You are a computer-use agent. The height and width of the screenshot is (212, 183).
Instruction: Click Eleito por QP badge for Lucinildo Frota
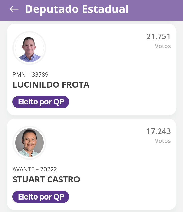(x=41, y=102)
